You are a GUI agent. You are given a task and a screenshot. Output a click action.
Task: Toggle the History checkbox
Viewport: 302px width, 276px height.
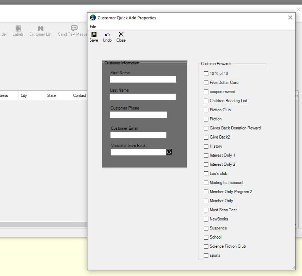[206, 146]
